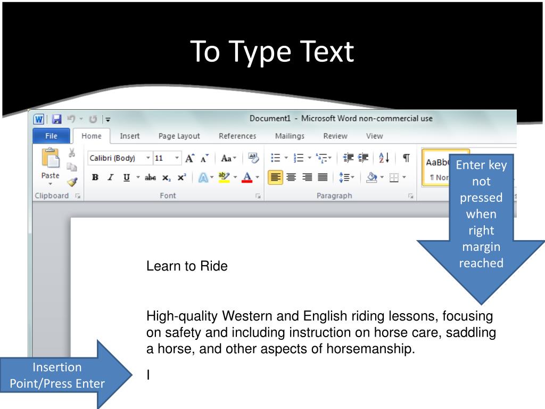Align text left
Viewport: 545px width, 409px height.
pos(275,177)
